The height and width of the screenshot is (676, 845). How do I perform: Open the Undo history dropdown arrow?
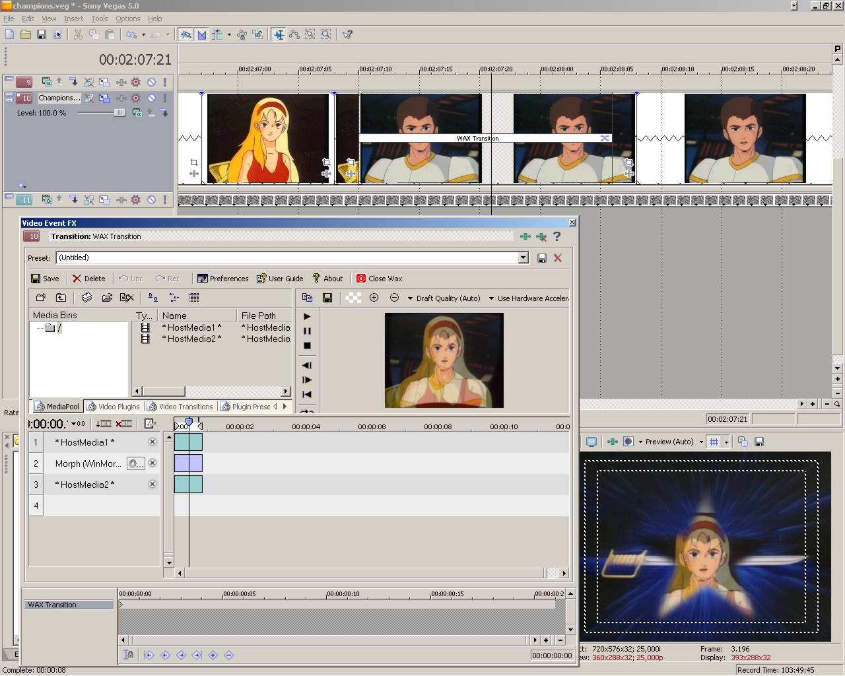[143, 34]
